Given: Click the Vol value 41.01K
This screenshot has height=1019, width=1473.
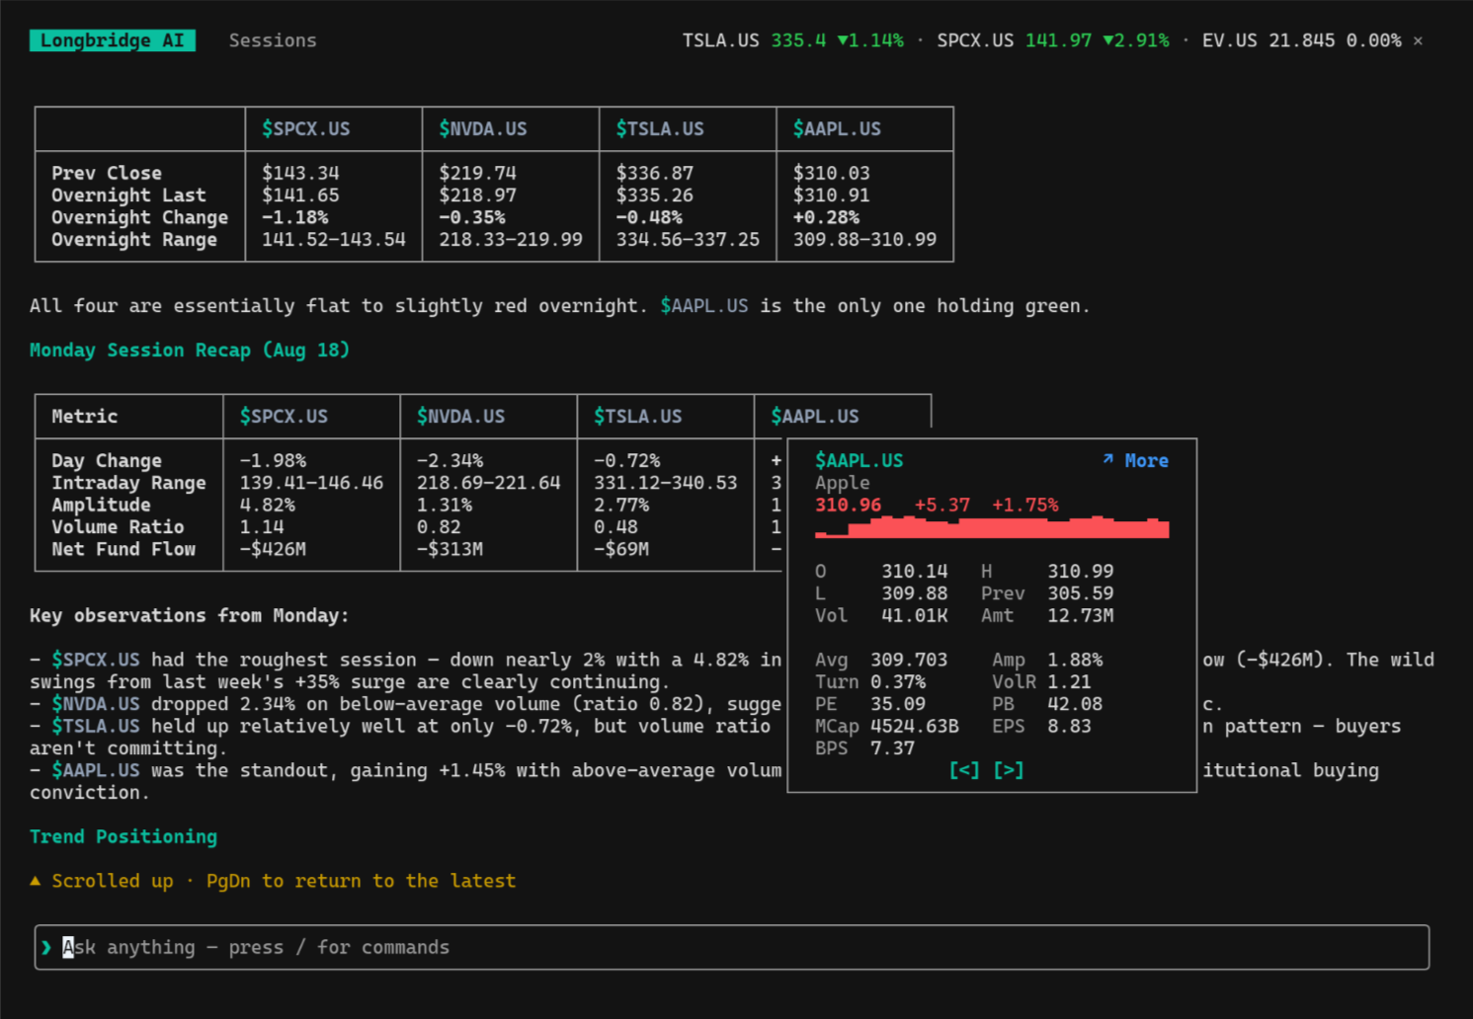Looking at the screenshot, I should [x=914, y=615].
